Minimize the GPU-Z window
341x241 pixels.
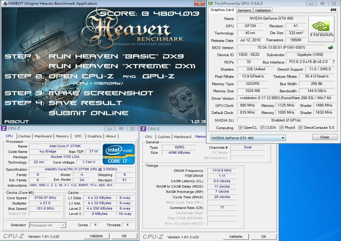(x=311, y=3)
